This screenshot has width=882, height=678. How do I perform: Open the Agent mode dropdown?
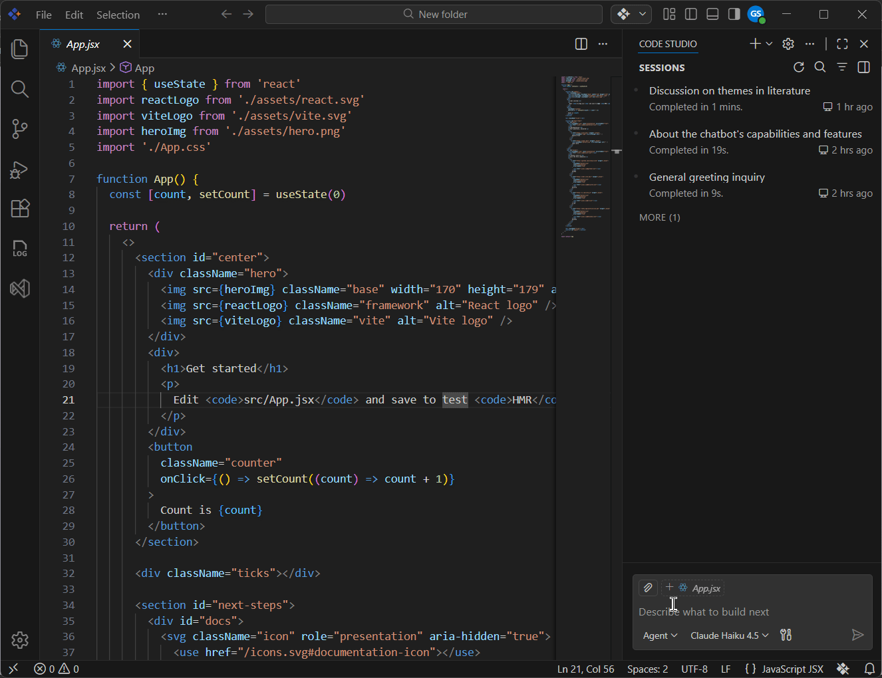click(x=660, y=635)
